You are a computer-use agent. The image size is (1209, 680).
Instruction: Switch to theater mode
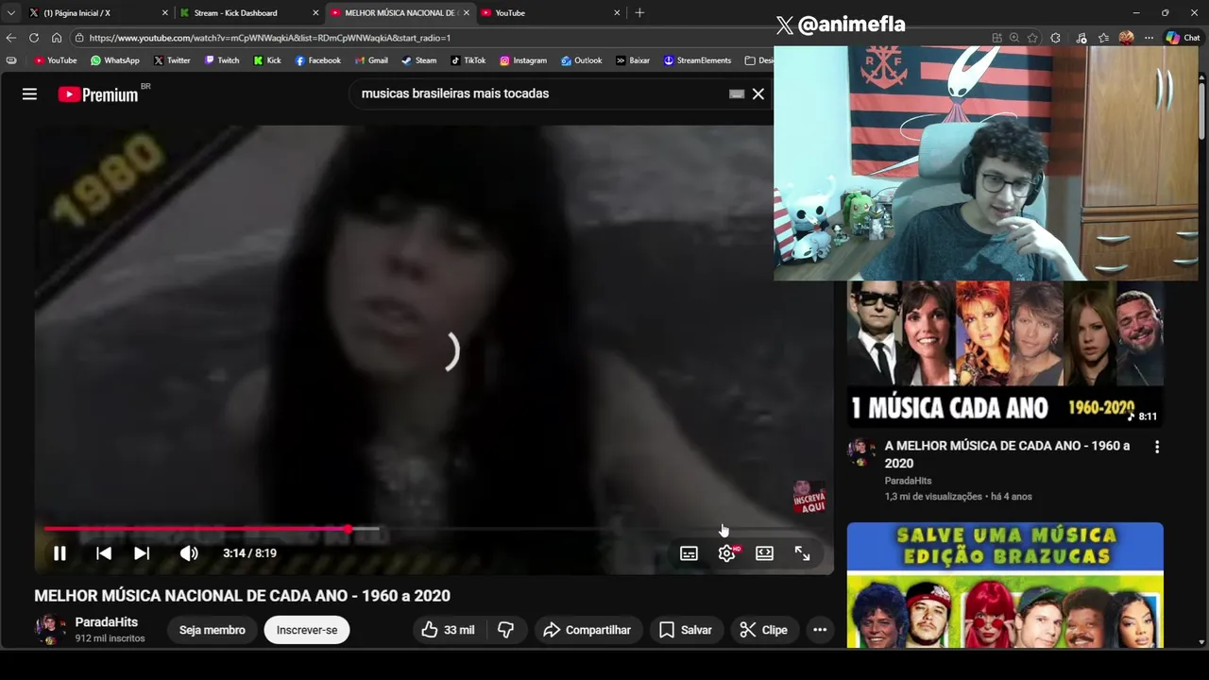coord(764,553)
